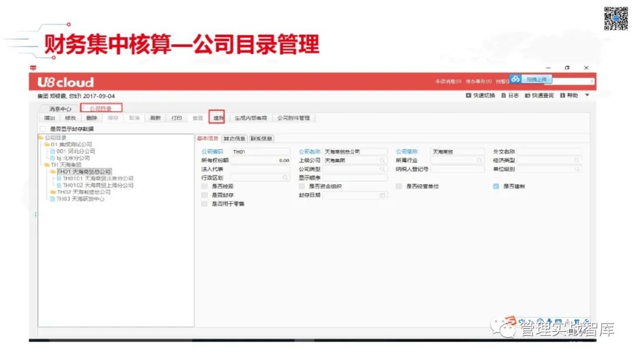Toggle the 是否控股 checkbox
Image resolution: width=635 pixels, height=357 pixels.
pyautogui.click(x=204, y=186)
